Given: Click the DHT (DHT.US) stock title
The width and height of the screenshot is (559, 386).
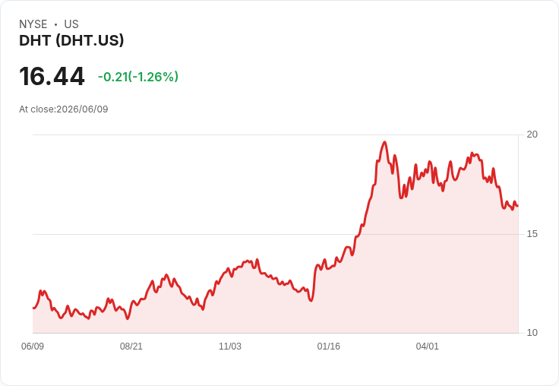Looking at the screenshot, I should tap(71, 40).
